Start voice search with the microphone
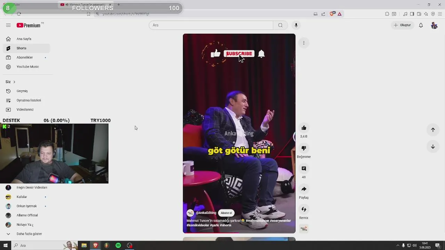The width and height of the screenshot is (445, 250). pyautogui.click(x=296, y=25)
